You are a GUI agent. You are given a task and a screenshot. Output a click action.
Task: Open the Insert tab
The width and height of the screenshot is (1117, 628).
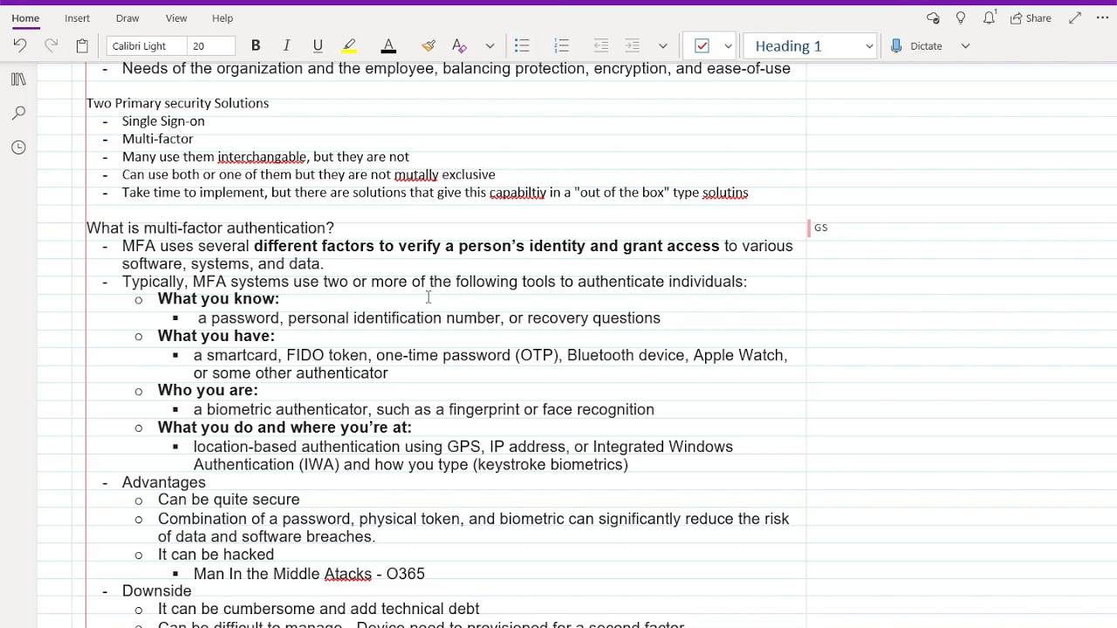(77, 18)
